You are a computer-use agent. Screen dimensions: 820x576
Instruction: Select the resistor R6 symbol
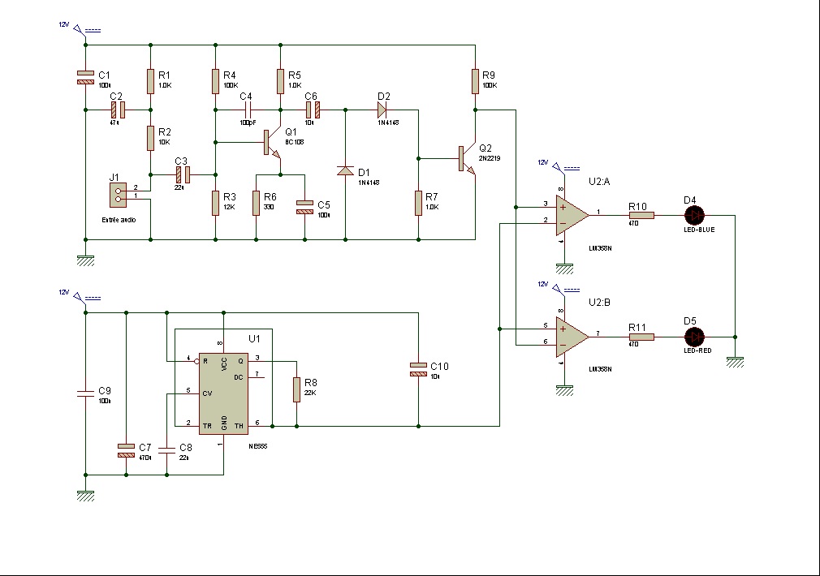[x=257, y=203]
